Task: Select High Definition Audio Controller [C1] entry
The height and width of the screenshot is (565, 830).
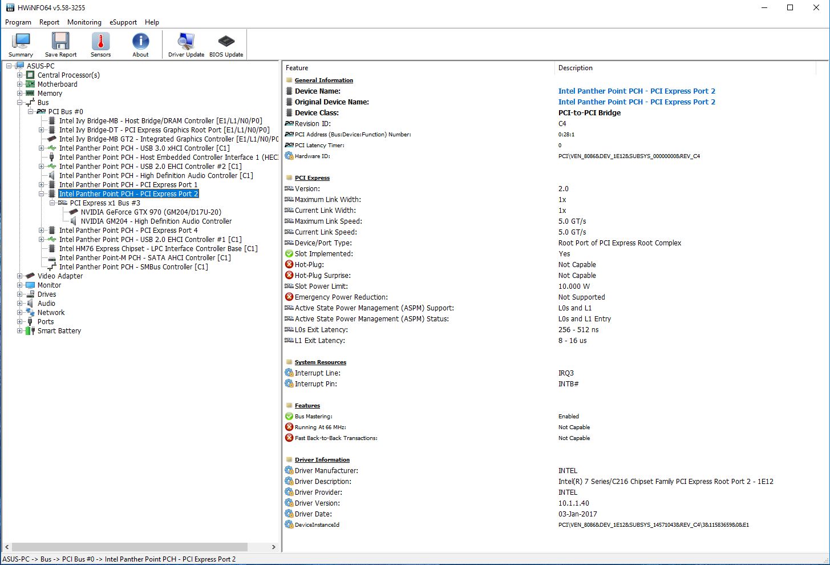Action: pyautogui.click(x=156, y=175)
